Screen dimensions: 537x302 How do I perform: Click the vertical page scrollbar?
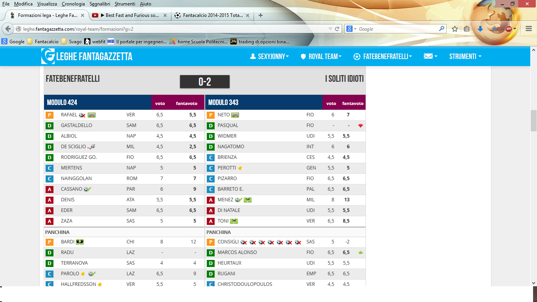(533, 123)
